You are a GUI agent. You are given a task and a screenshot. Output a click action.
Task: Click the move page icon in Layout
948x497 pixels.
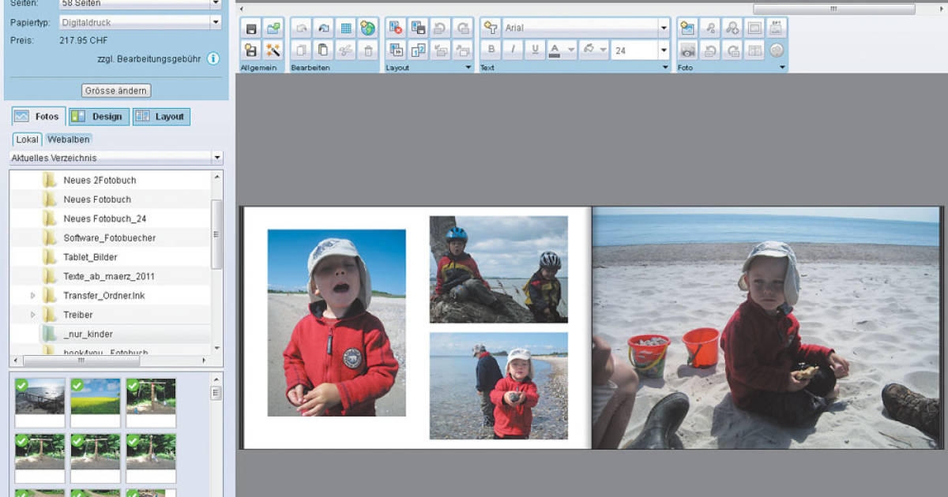coord(397,50)
